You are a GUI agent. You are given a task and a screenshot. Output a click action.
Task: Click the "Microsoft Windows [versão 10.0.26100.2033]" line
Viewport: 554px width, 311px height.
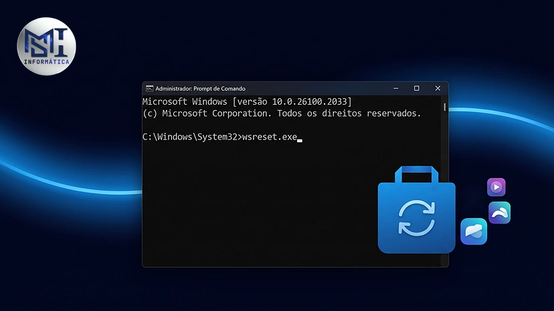coord(247,101)
